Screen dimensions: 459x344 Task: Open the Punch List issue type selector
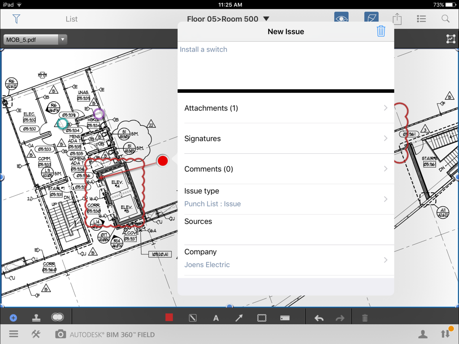[x=286, y=197]
